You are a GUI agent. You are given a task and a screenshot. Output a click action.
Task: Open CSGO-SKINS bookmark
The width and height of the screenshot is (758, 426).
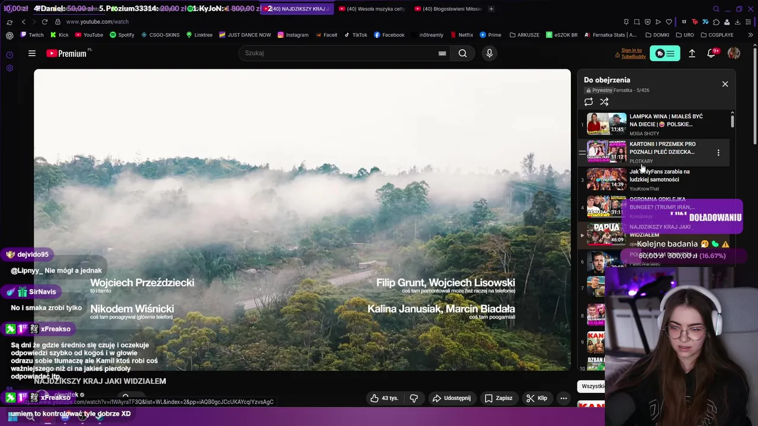(x=160, y=35)
